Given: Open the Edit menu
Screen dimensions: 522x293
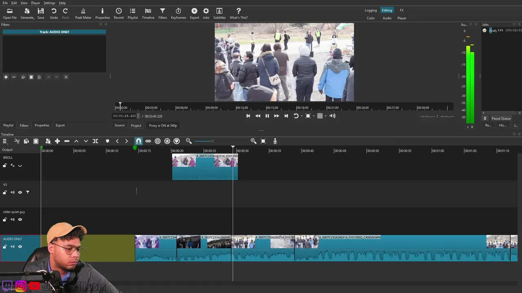Looking at the screenshot, I should click(x=14, y=3).
